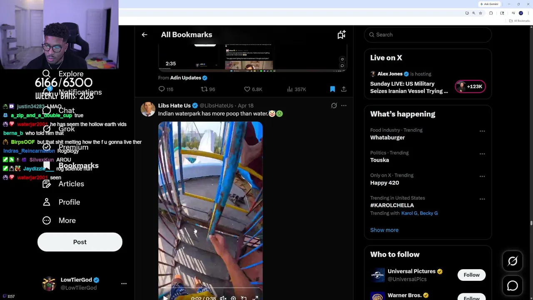
Task: Click Chrome install app icon
Action: coord(467,13)
